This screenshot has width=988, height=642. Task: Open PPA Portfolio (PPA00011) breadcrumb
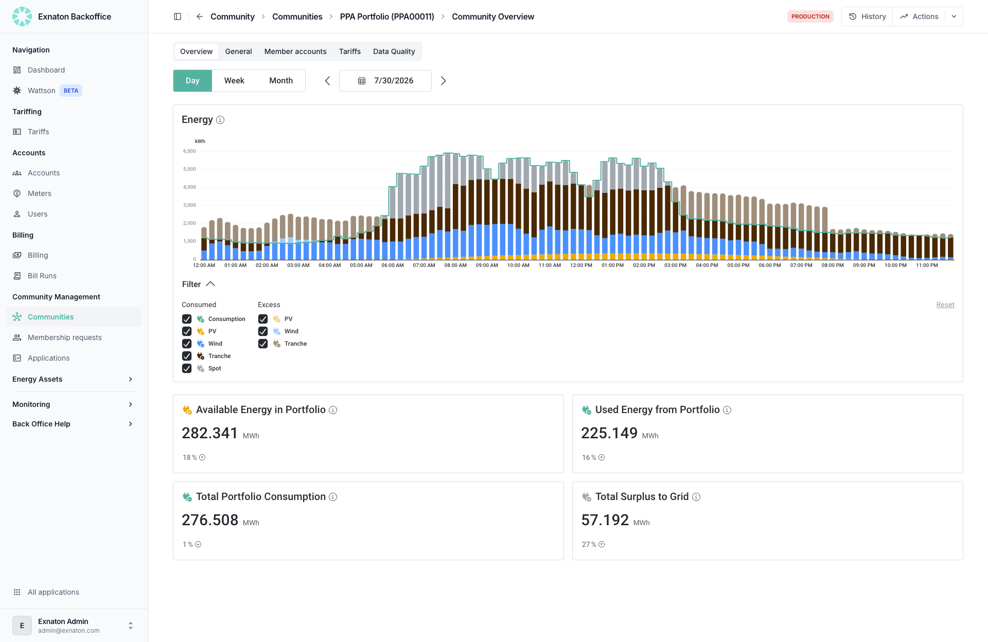387,16
